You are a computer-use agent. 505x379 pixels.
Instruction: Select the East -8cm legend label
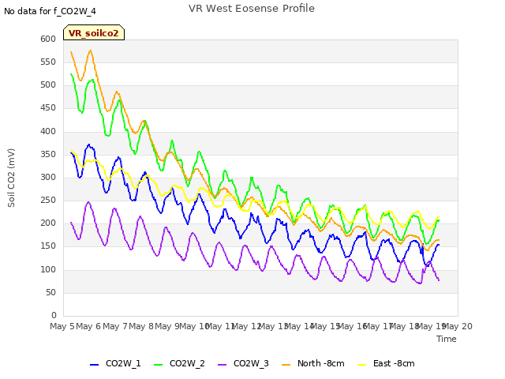(394, 363)
